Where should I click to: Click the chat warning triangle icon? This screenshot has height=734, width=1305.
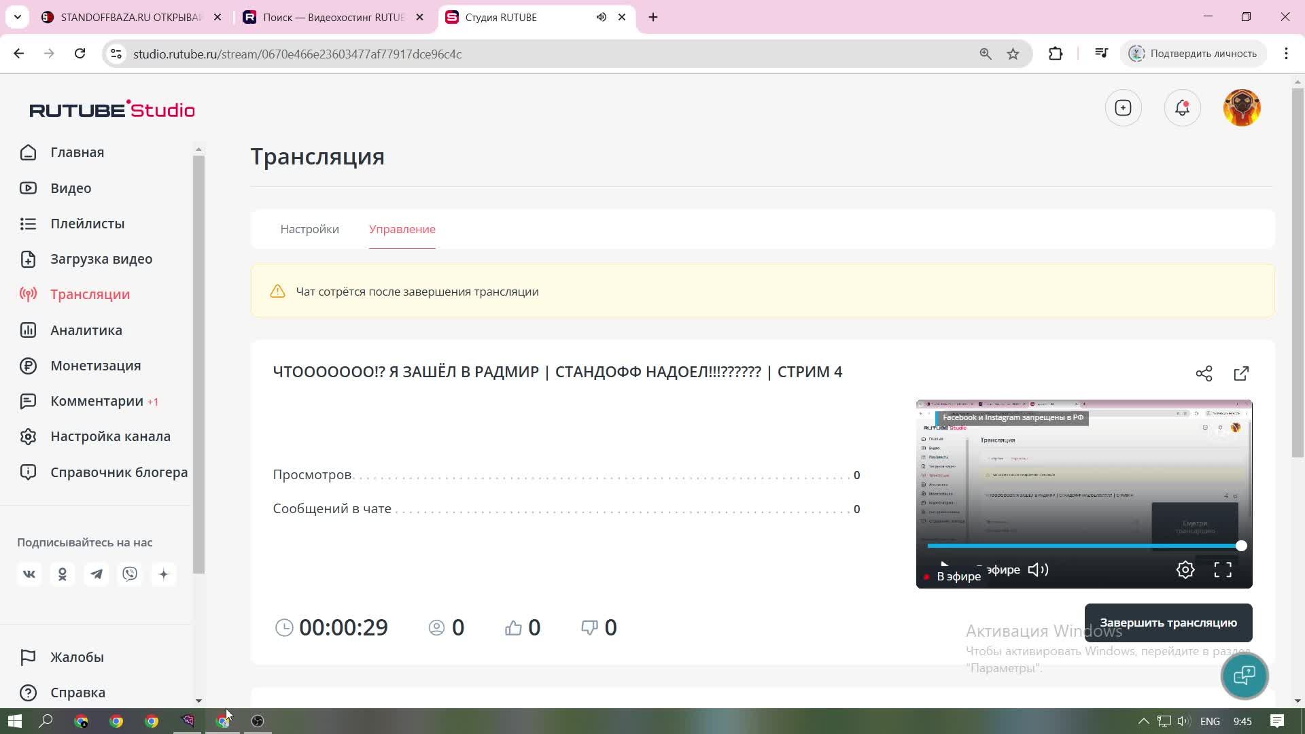point(277,292)
